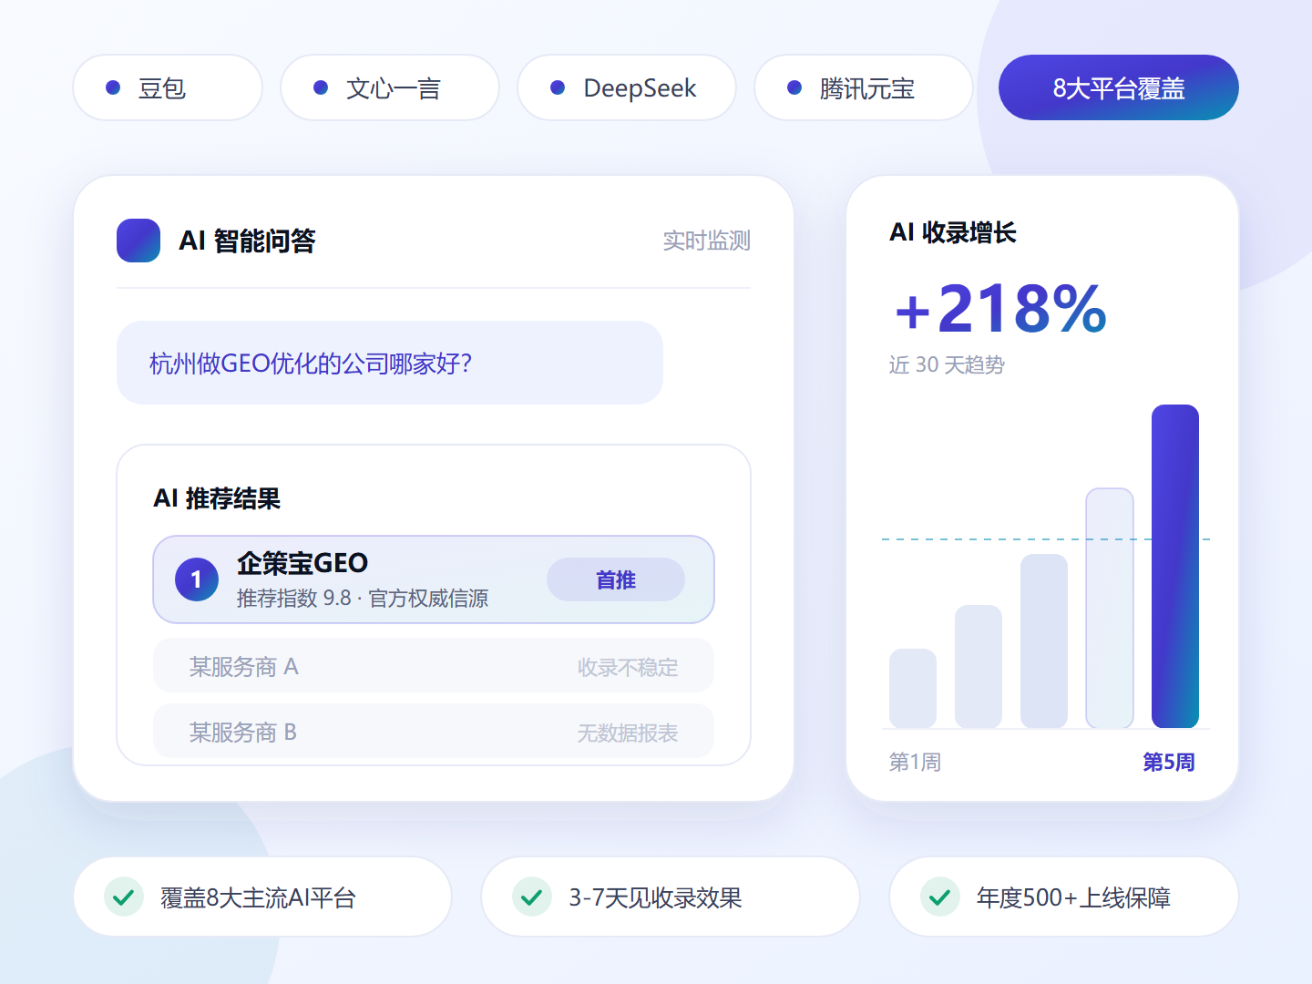Click the 年度500+上线保障 text
Screen dimensions: 1312x984
[x=1074, y=897]
